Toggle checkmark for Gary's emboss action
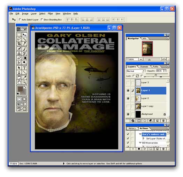The width and height of the screenshot is (183, 177). coord(128,134)
